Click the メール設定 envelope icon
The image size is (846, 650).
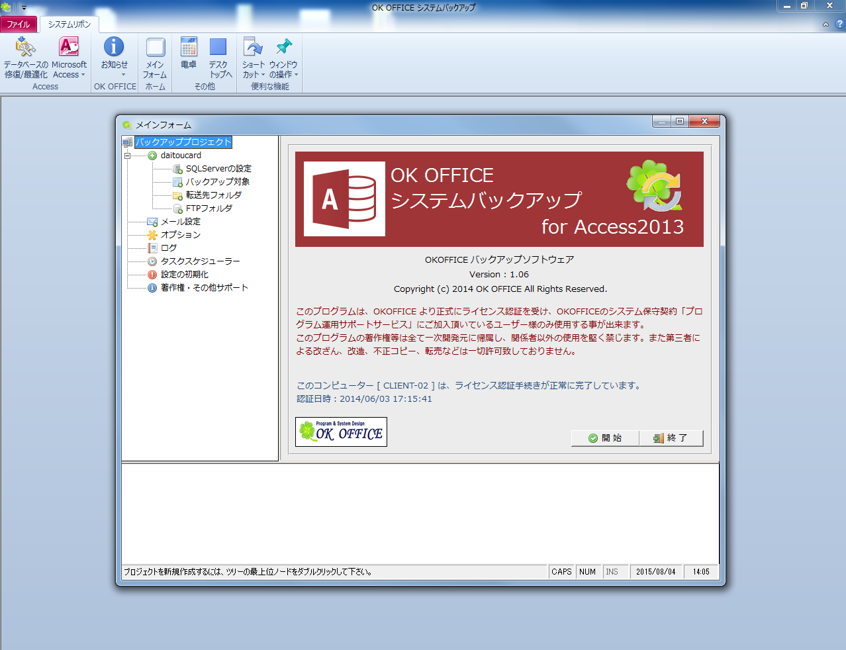coord(152,222)
